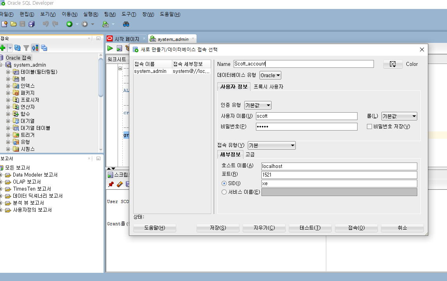Open the 접속 유형 dropdown
The image size is (447, 281).
point(272,145)
